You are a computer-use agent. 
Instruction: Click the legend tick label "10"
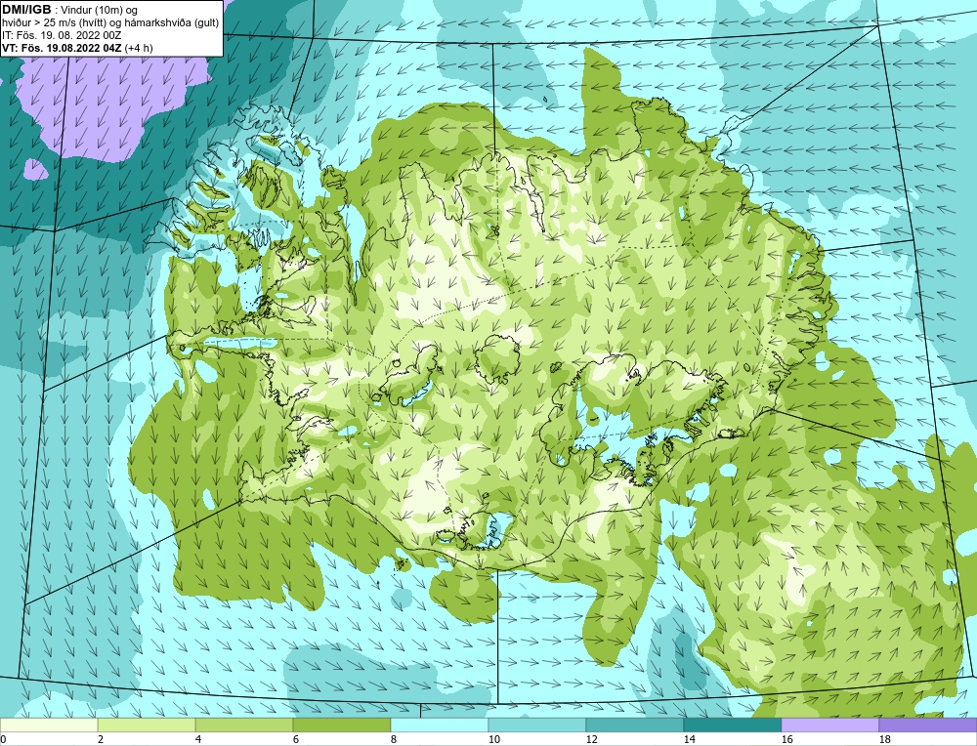click(x=493, y=739)
